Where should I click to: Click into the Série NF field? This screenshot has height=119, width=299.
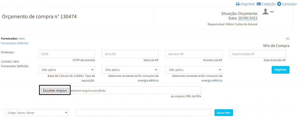[130, 54]
